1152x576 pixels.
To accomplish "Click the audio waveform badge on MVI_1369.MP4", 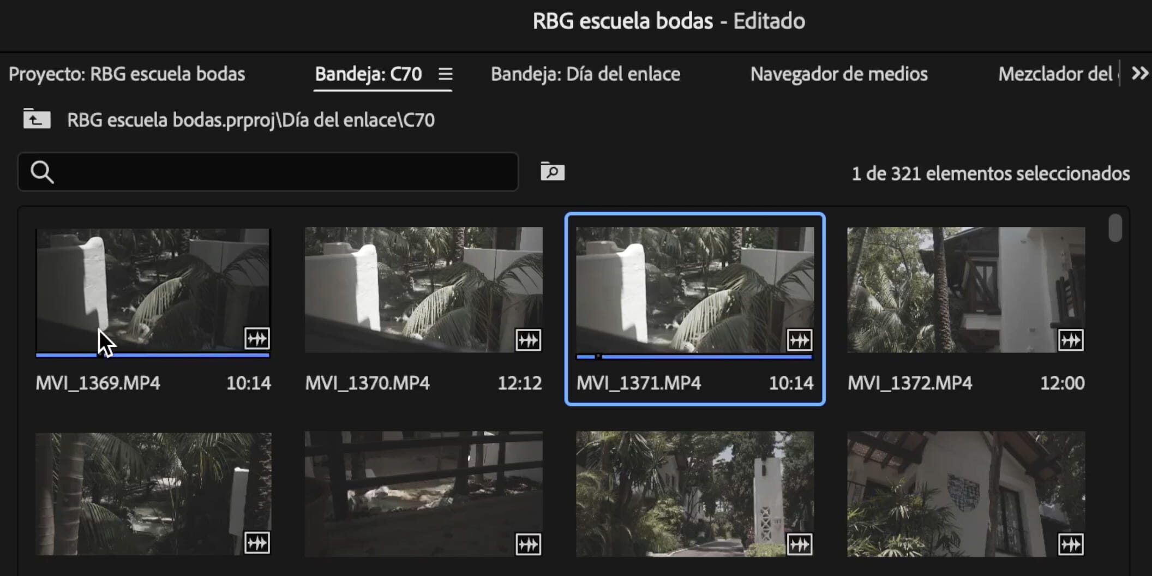I will coord(257,339).
